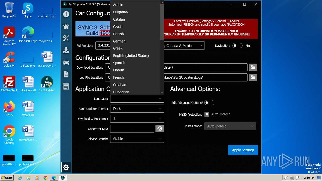322x181 pixels.
Task: Open Microsoft Edge desktop shortcut
Action: click(x=28, y=35)
